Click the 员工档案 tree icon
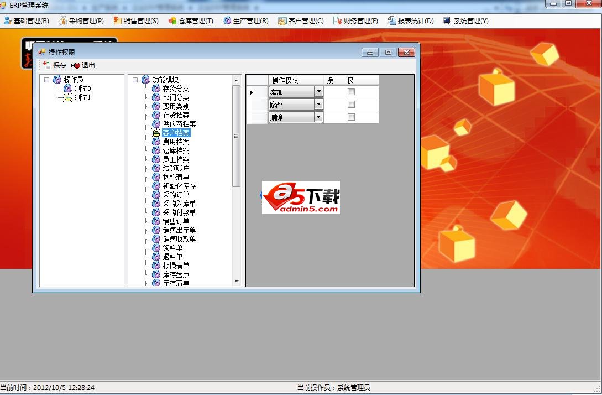Image resolution: width=602 pixels, height=395 pixels. point(156,159)
